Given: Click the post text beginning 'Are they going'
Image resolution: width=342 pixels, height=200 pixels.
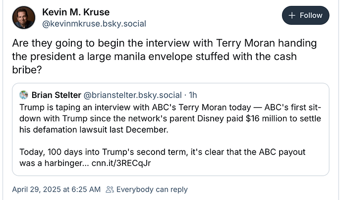Looking at the screenshot, I should (x=165, y=56).
